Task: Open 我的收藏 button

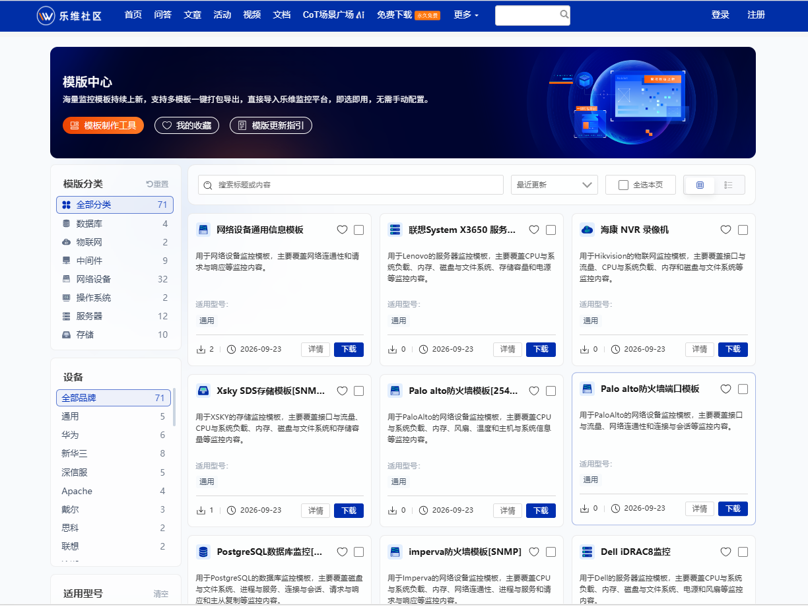Action: 187,125
